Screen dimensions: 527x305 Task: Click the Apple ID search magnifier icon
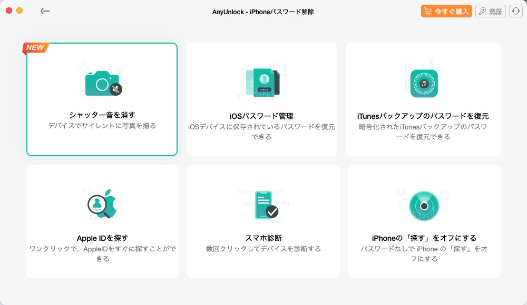click(102, 204)
